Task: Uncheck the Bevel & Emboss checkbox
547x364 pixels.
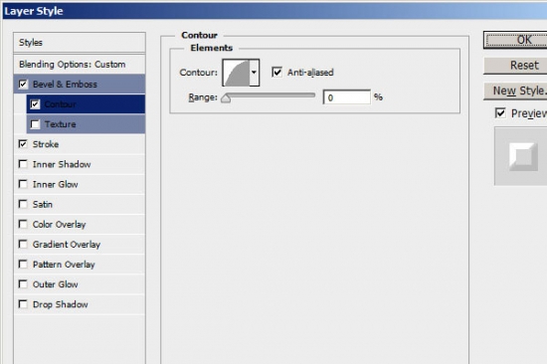Action: point(23,85)
